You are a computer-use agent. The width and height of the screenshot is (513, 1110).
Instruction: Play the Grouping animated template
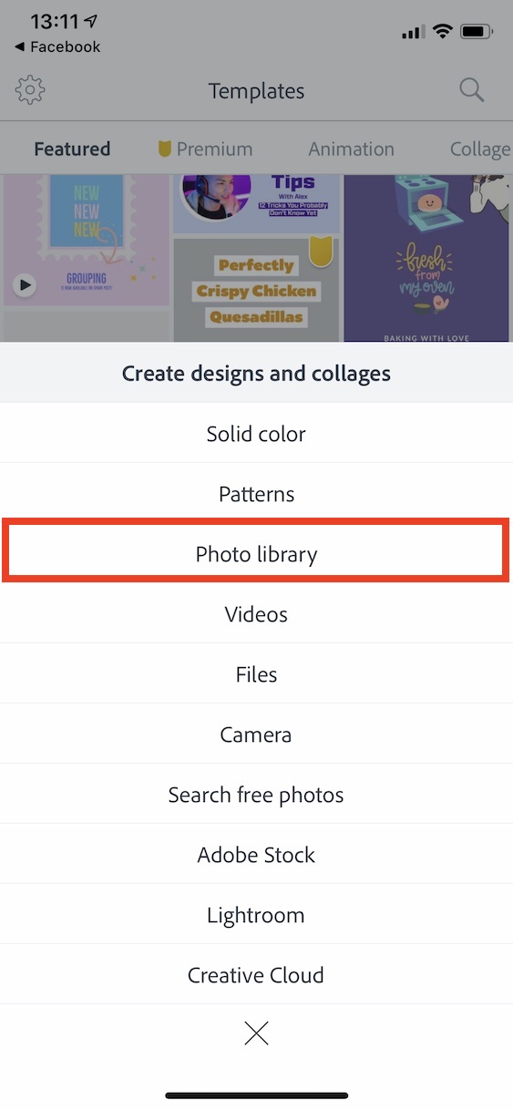(x=26, y=285)
